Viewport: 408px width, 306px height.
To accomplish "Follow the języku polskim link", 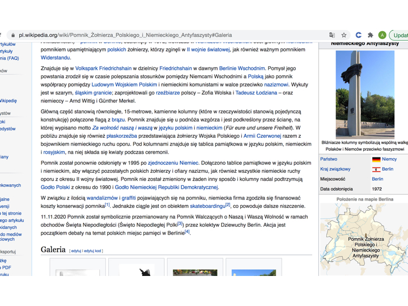I will click(x=175, y=127).
